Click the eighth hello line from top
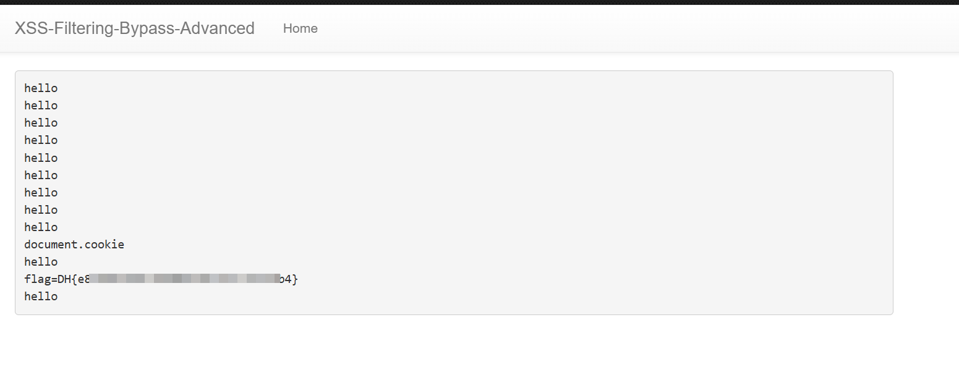Image resolution: width=959 pixels, height=367 pixels. [41, 210]
